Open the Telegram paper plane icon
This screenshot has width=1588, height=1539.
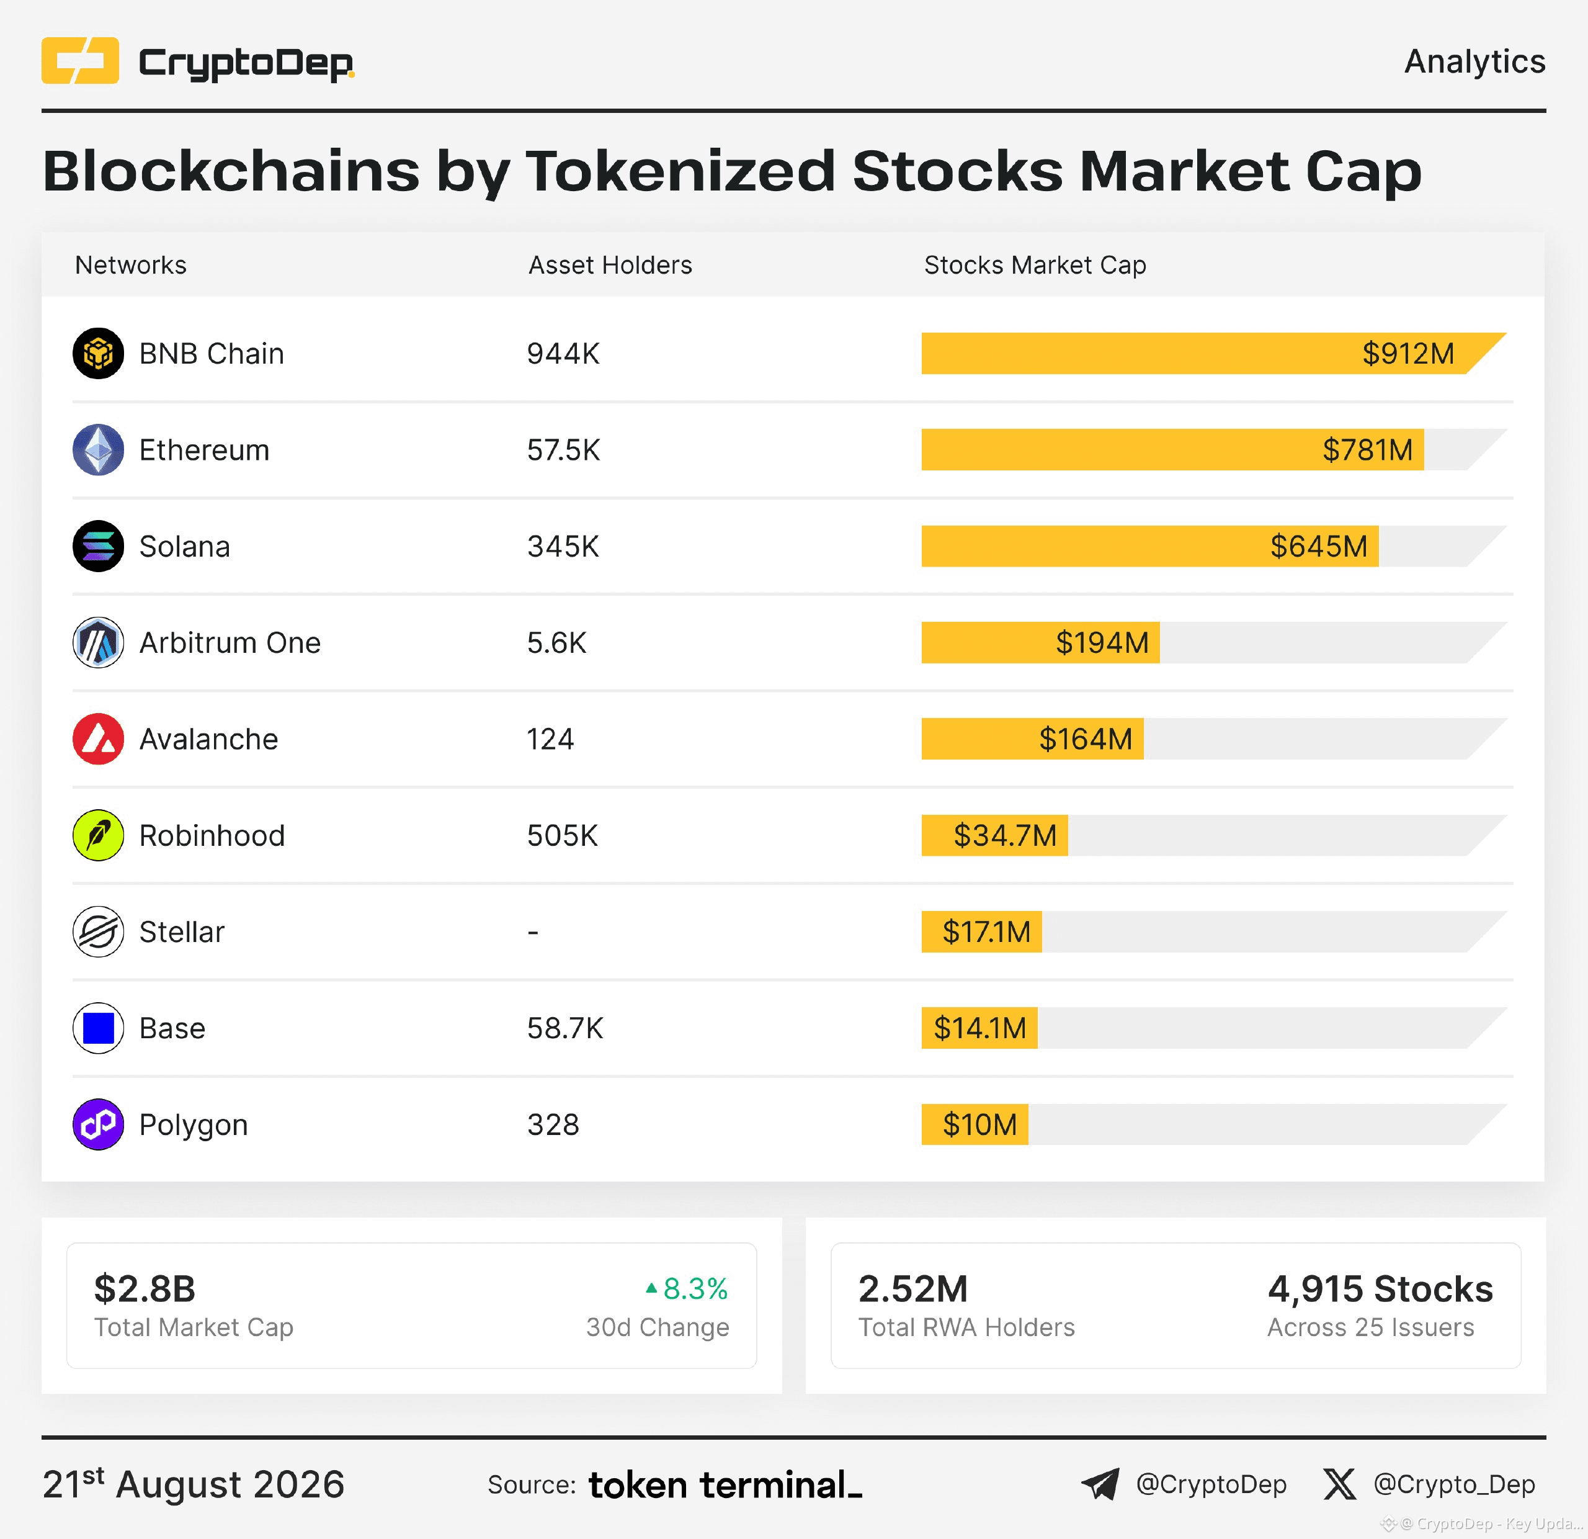coord(1100,1484)
